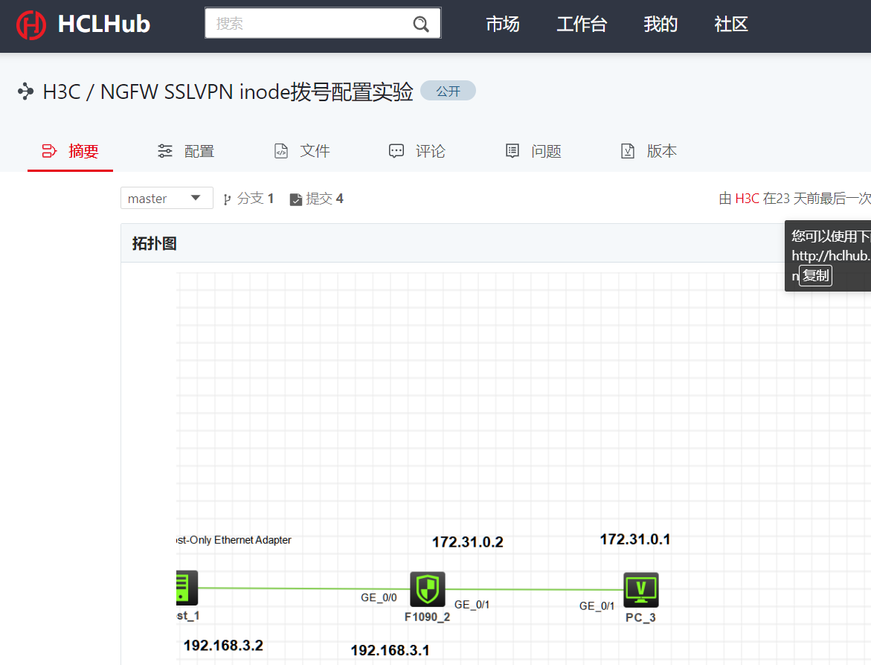This screenshot has width=871, height=665.
Task: Click the 版本 document icon
Action: pos(628,151)
